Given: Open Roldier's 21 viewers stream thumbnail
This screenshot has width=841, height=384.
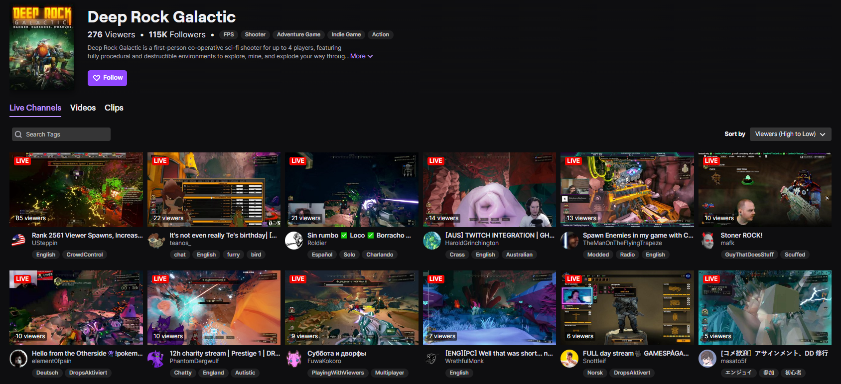Looking at the screenshot, I should [x=352, y=190].
